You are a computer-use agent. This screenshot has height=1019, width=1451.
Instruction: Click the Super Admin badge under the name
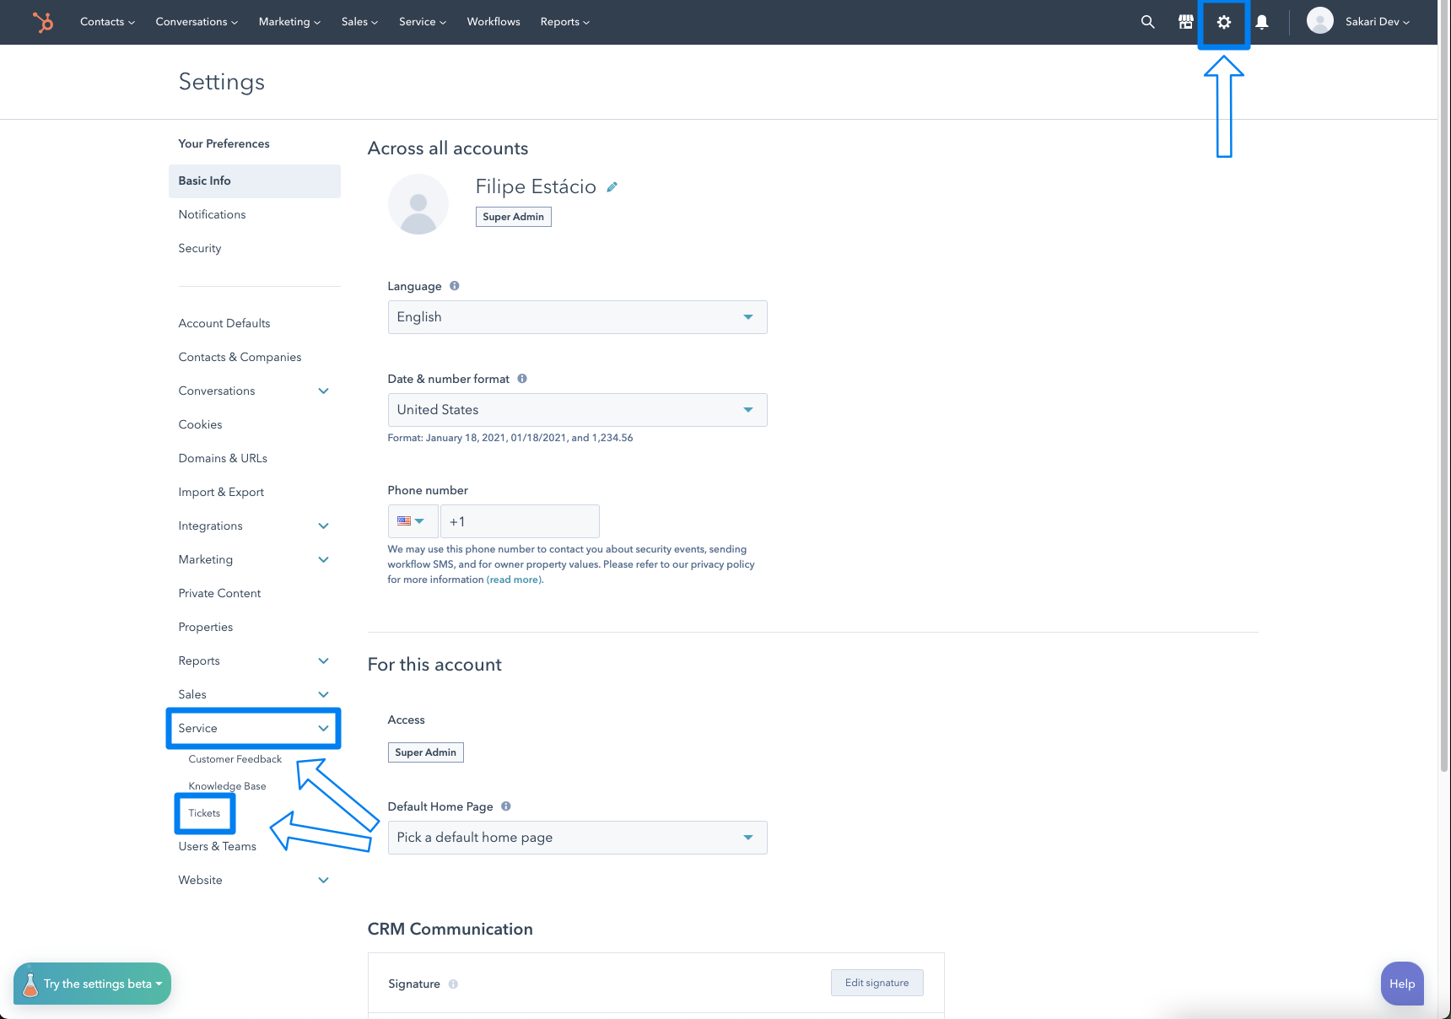pos(513,217)
